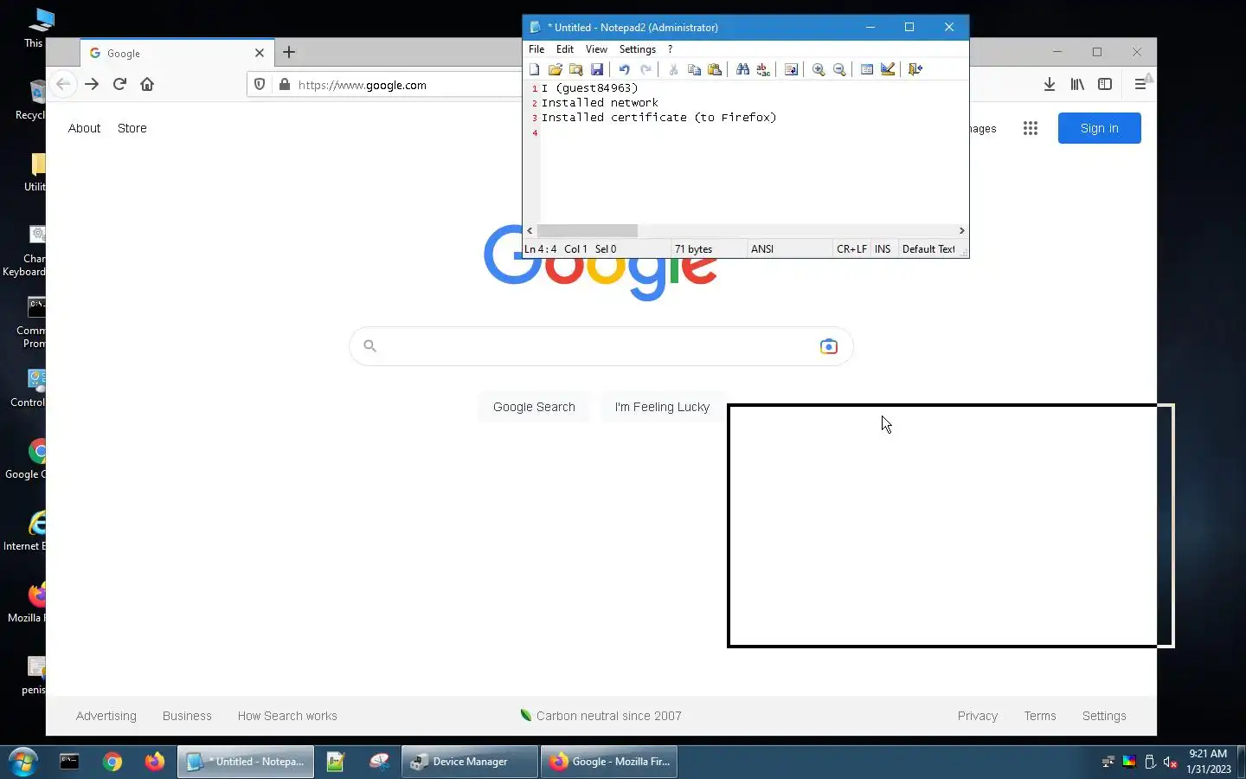Click the Firefox home button

click(x=147, y=84)
